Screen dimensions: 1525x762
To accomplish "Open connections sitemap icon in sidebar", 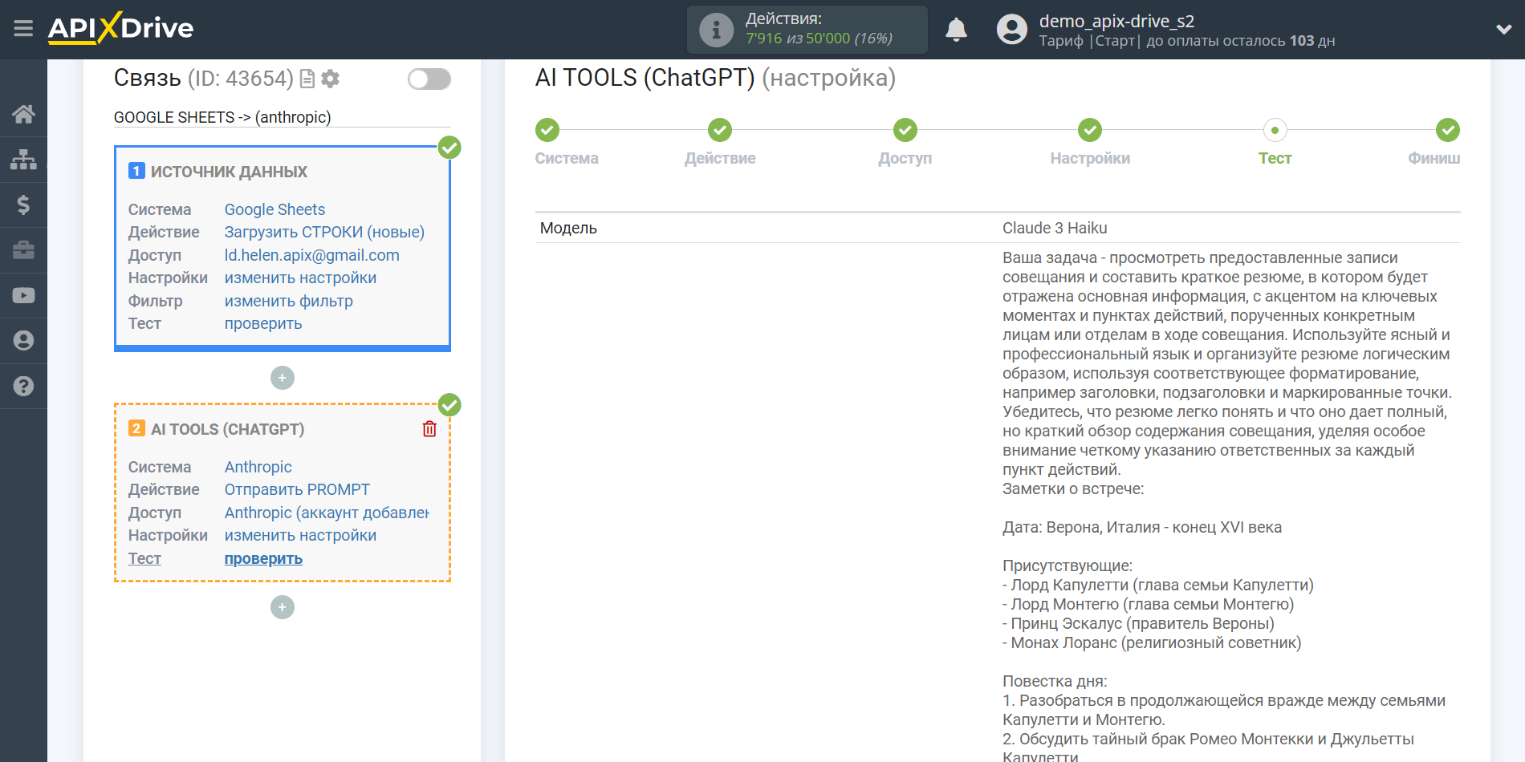I will click(23, 160).
